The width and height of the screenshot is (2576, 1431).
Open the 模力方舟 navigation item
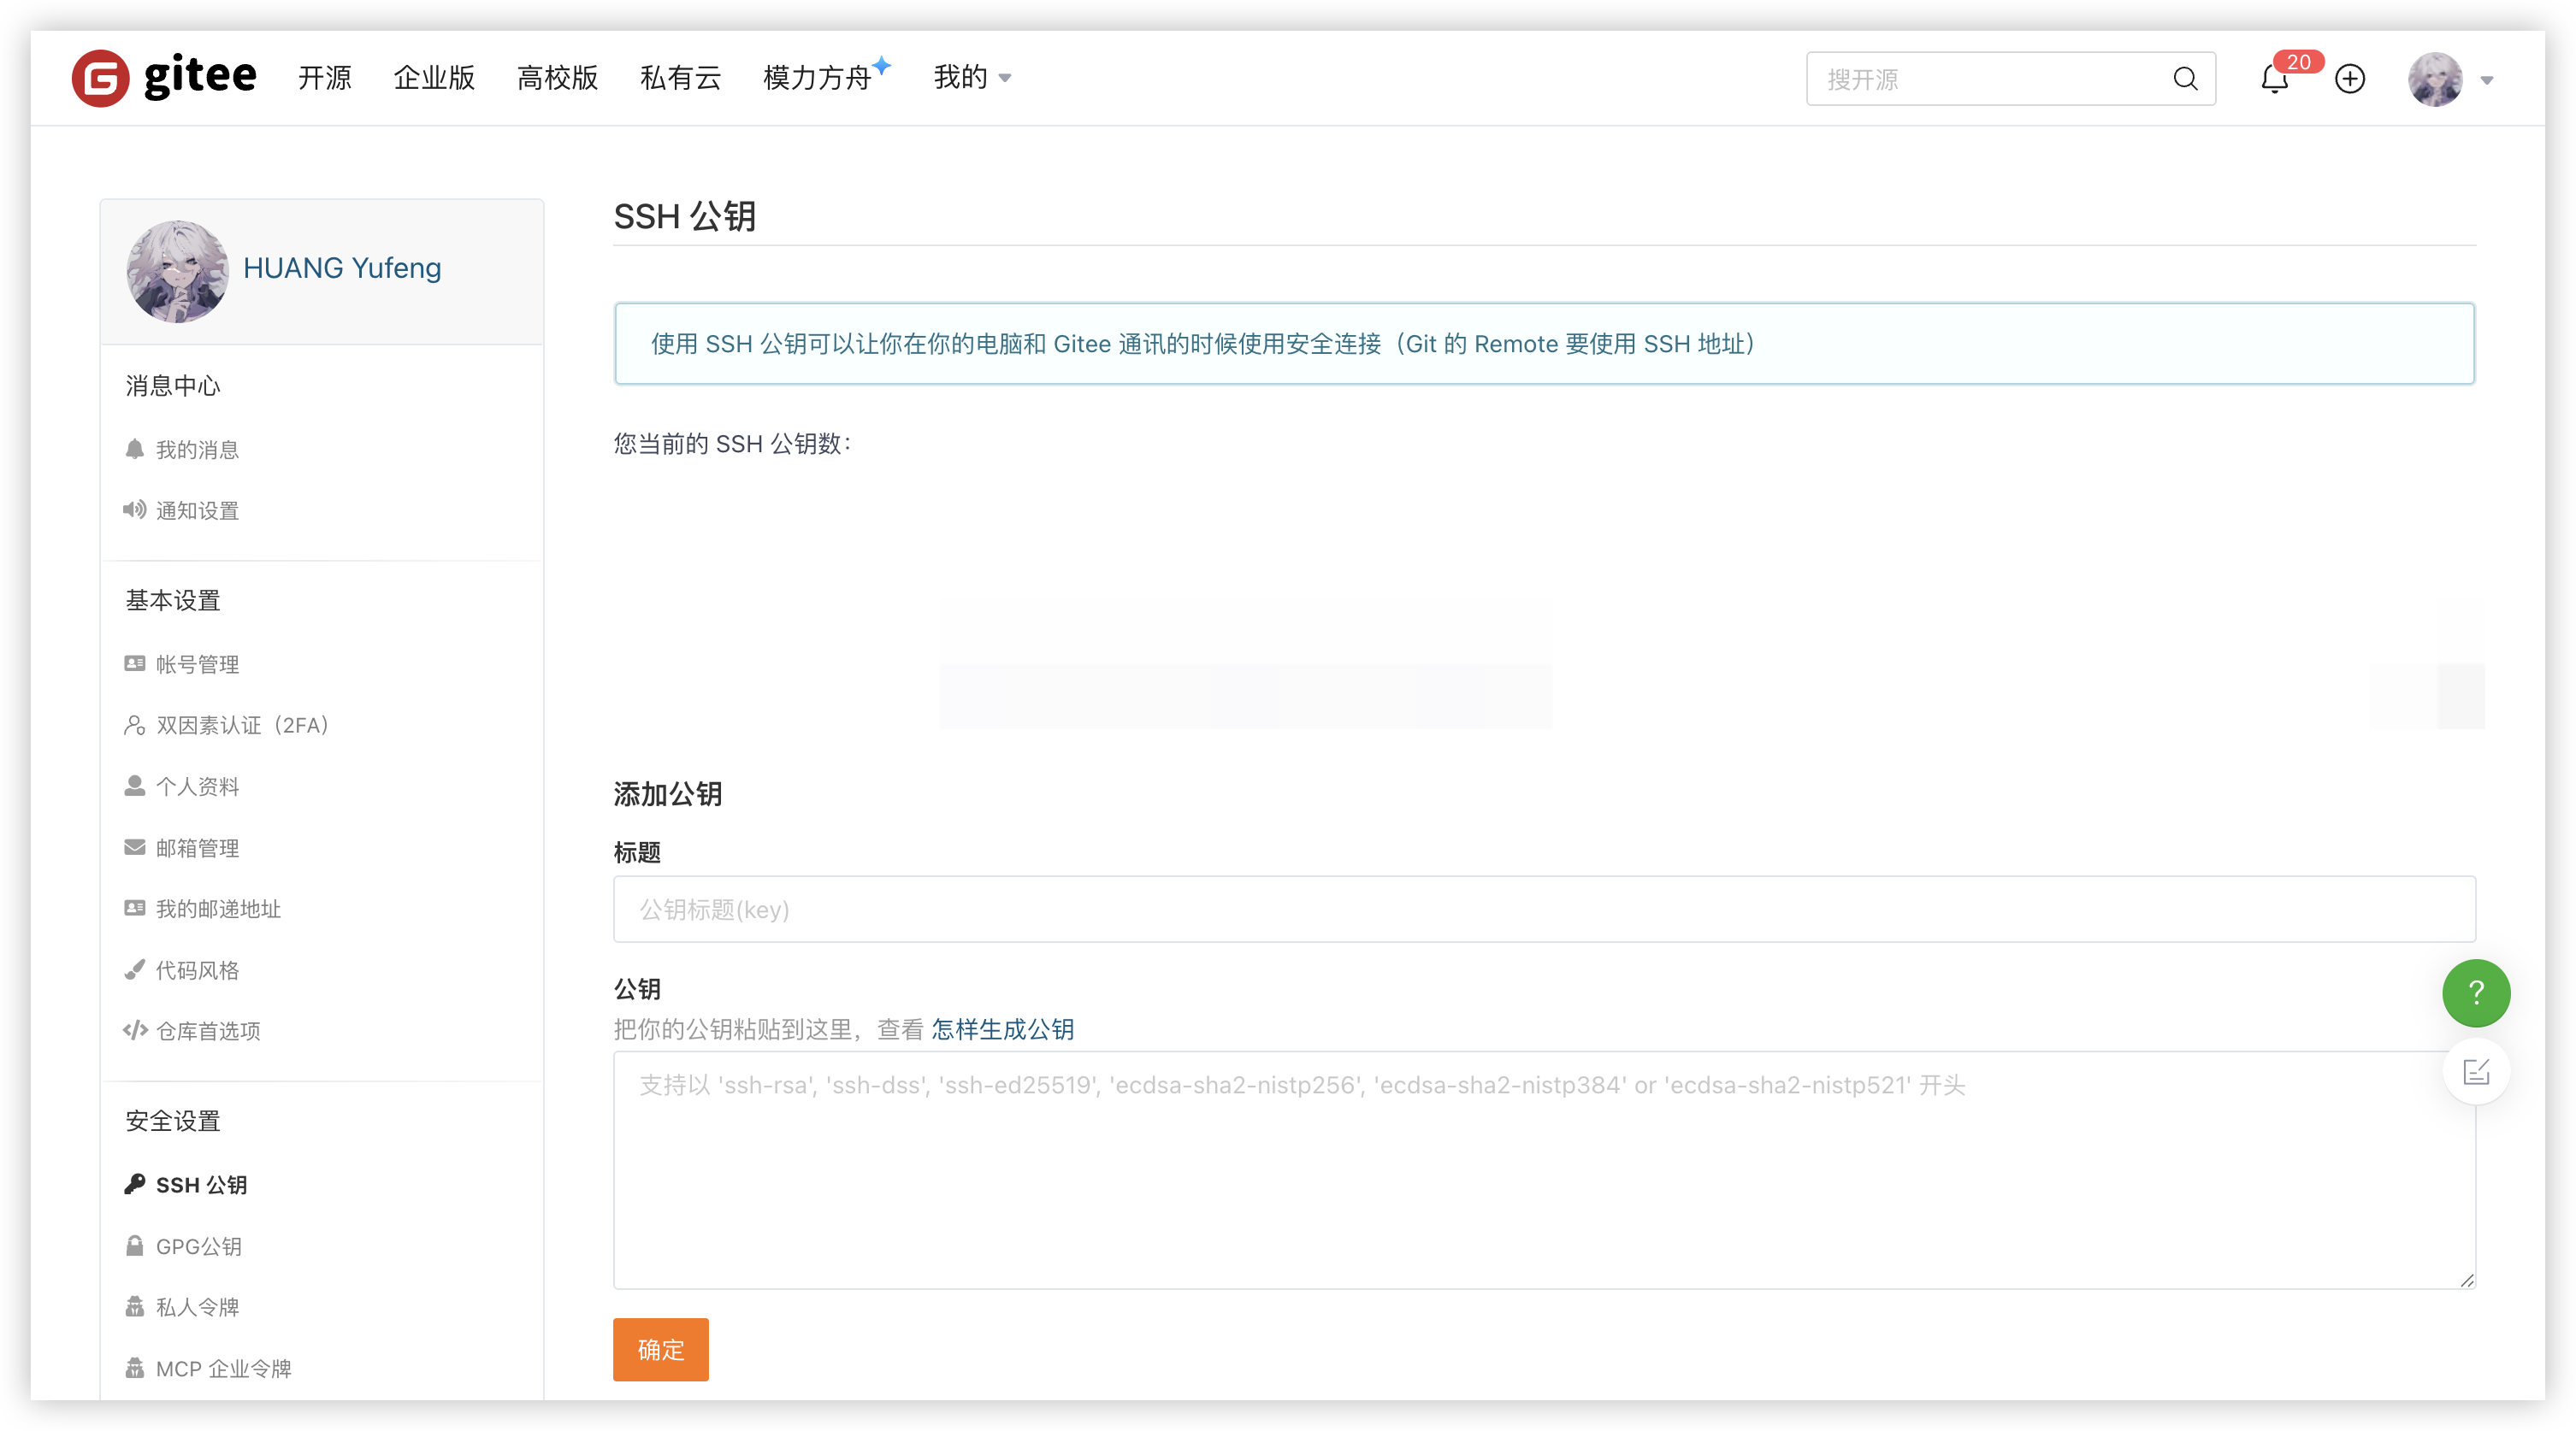pos(817,78)
